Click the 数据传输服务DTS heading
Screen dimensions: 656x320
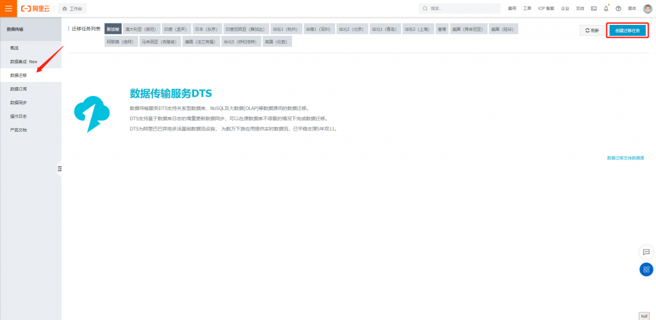pos(170,93)
